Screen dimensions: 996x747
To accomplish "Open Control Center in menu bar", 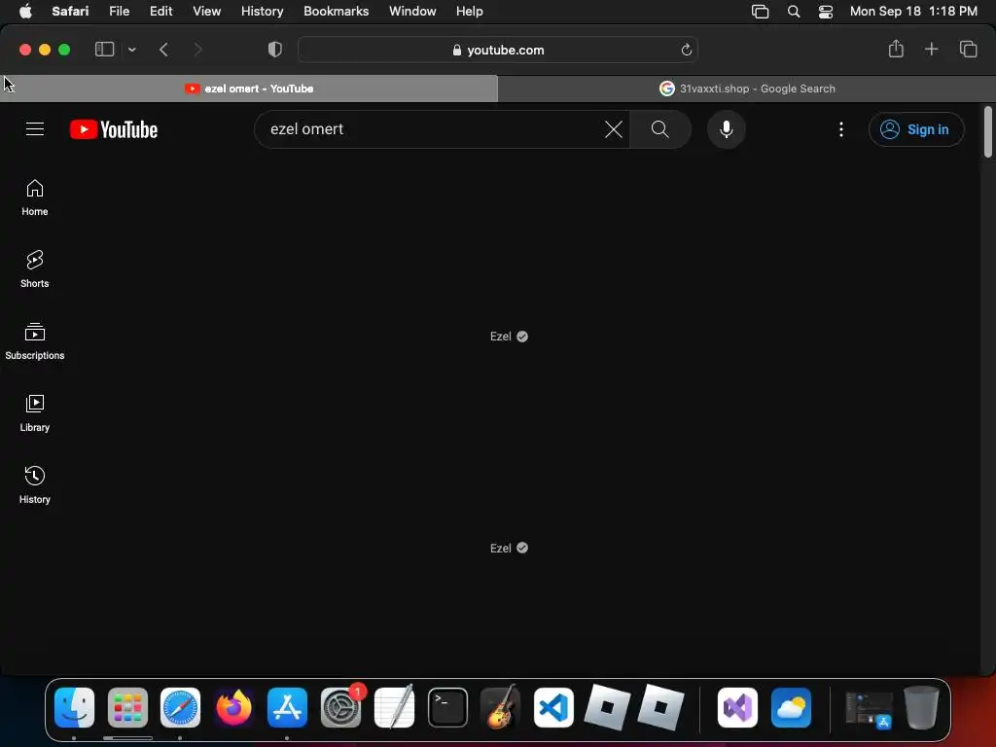I will point(825,12).
